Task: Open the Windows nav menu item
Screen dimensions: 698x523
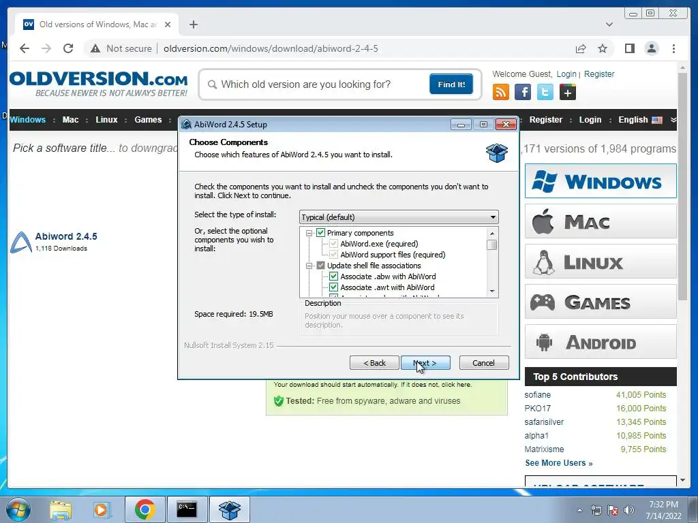Action: tap(27, 120)
